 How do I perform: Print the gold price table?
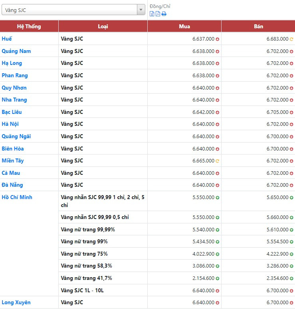tap(164, 14)
